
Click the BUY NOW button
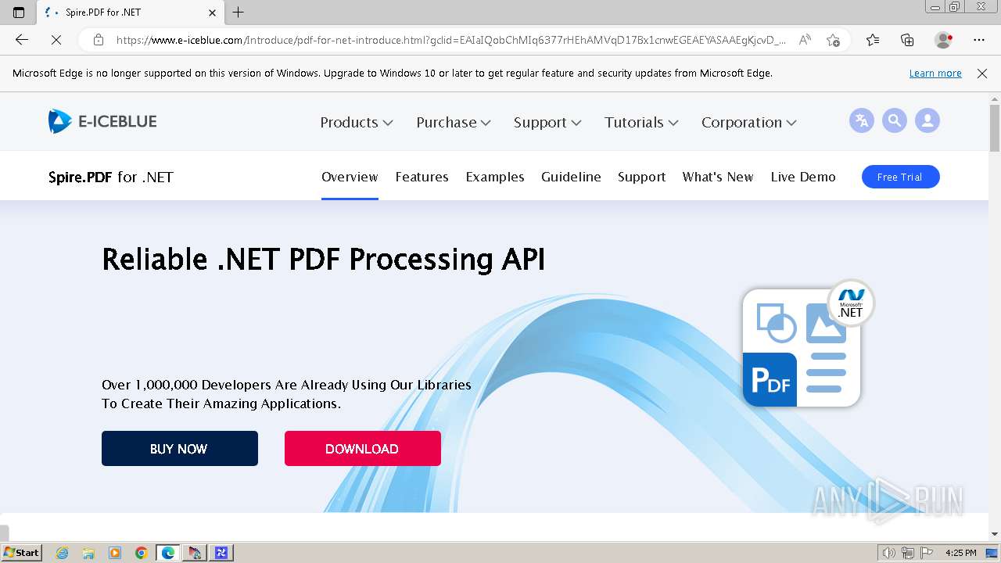click(x=180, y=448)
